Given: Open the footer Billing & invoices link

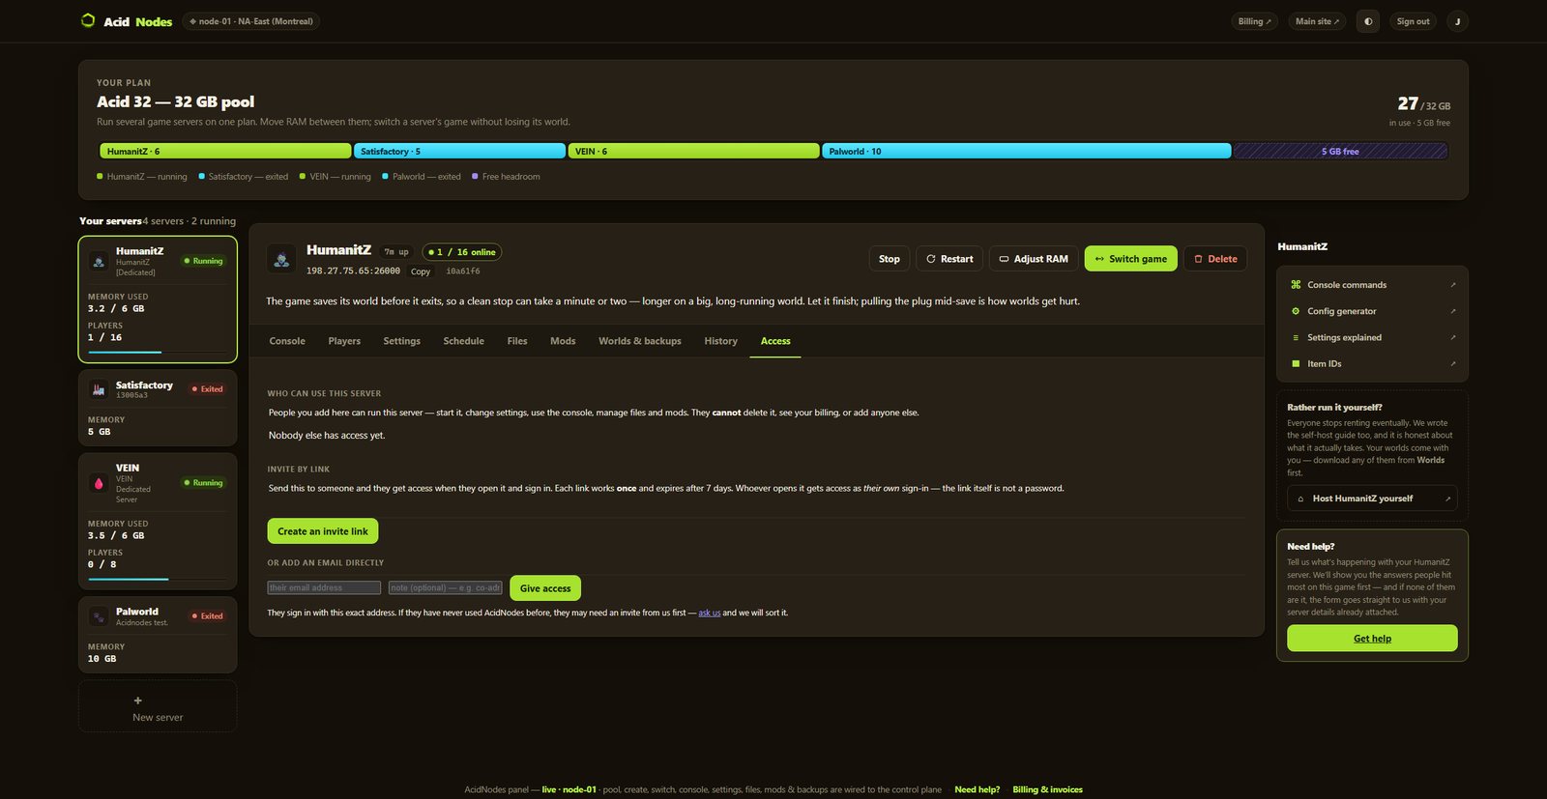Looking at the screenshot, I should (x=1047, y=789).
